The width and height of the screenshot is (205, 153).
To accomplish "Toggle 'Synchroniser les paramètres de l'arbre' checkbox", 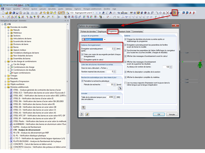I will click(125, 50).
